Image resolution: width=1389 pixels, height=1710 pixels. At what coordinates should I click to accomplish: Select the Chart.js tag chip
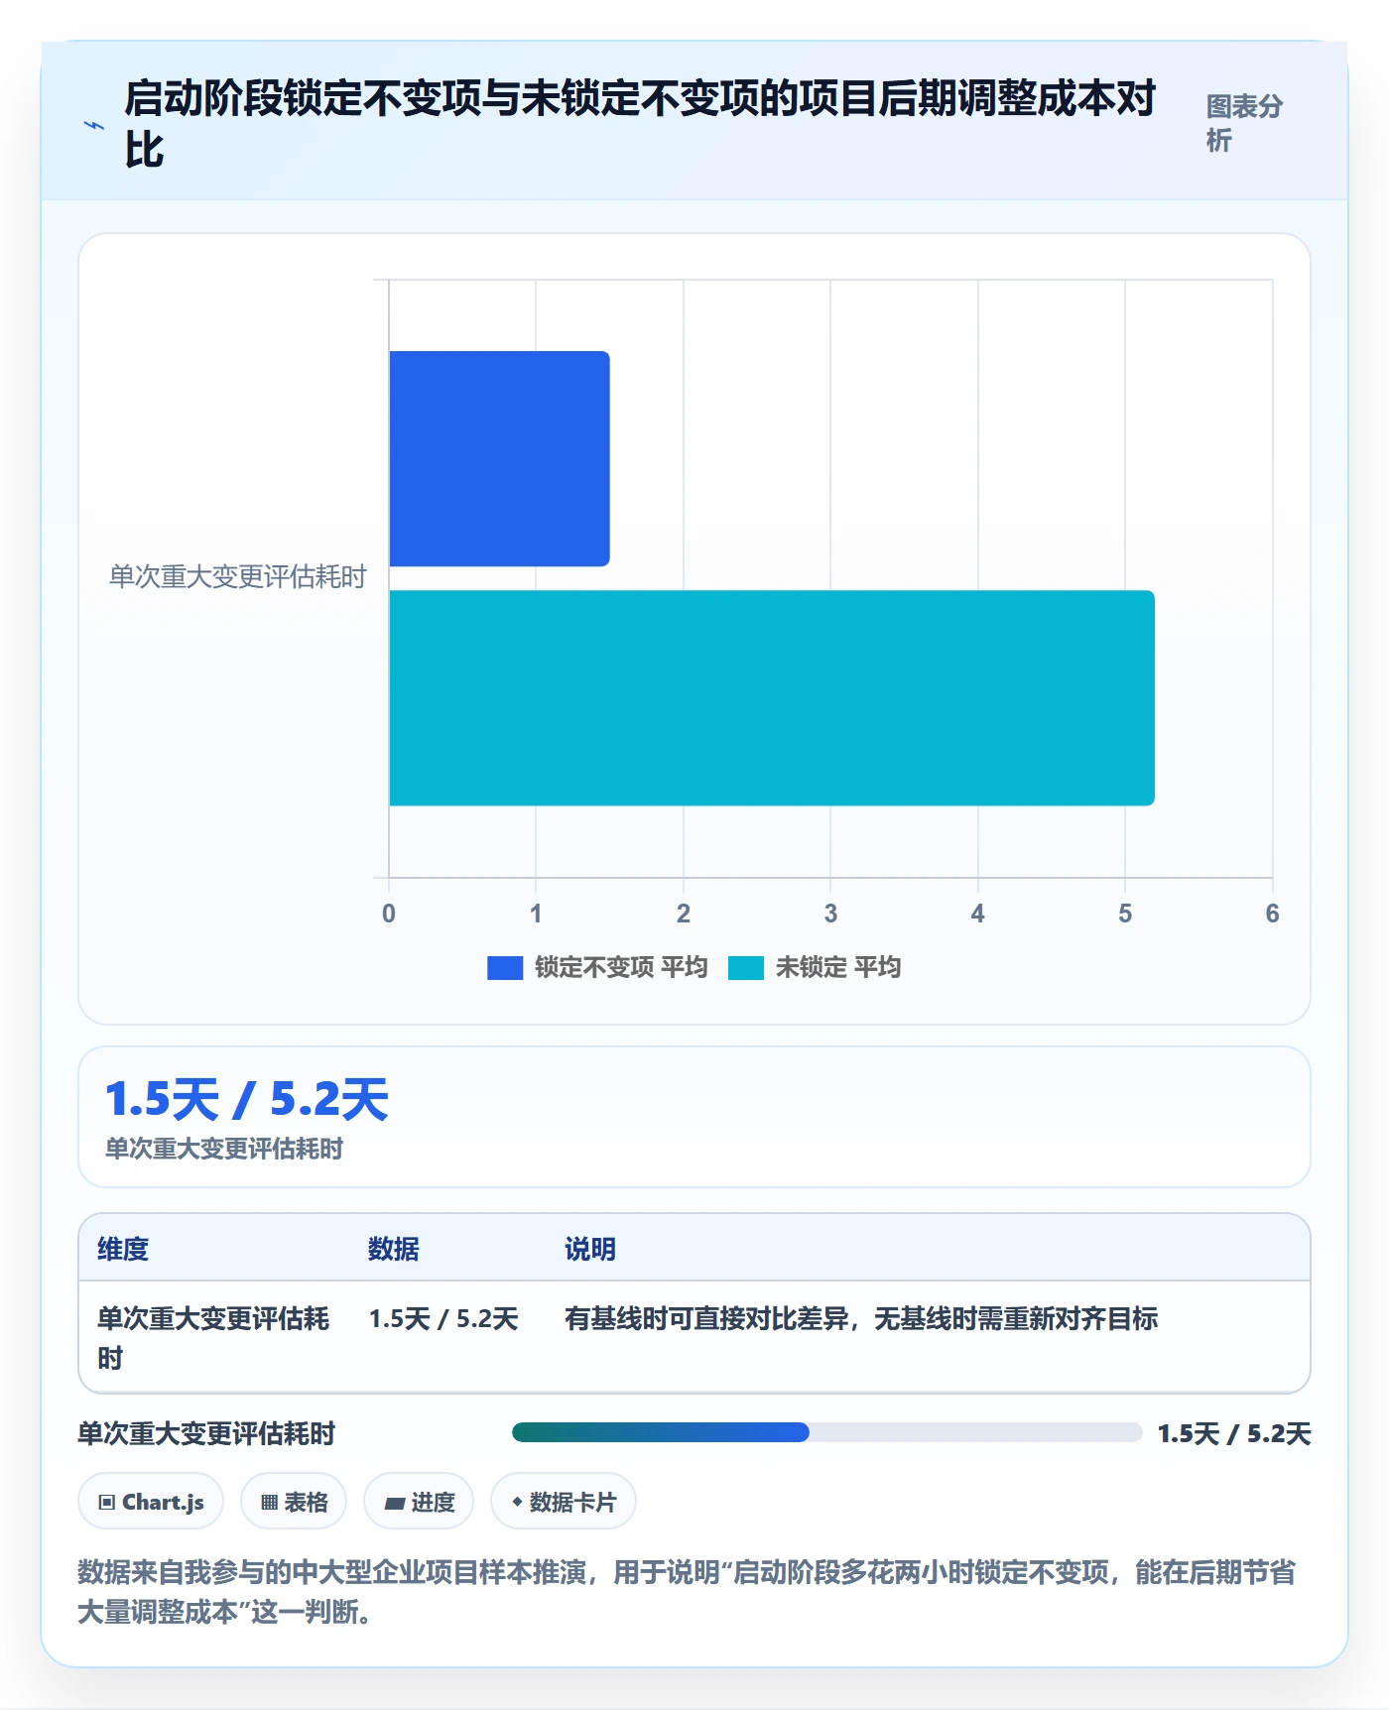(151, 1502)
